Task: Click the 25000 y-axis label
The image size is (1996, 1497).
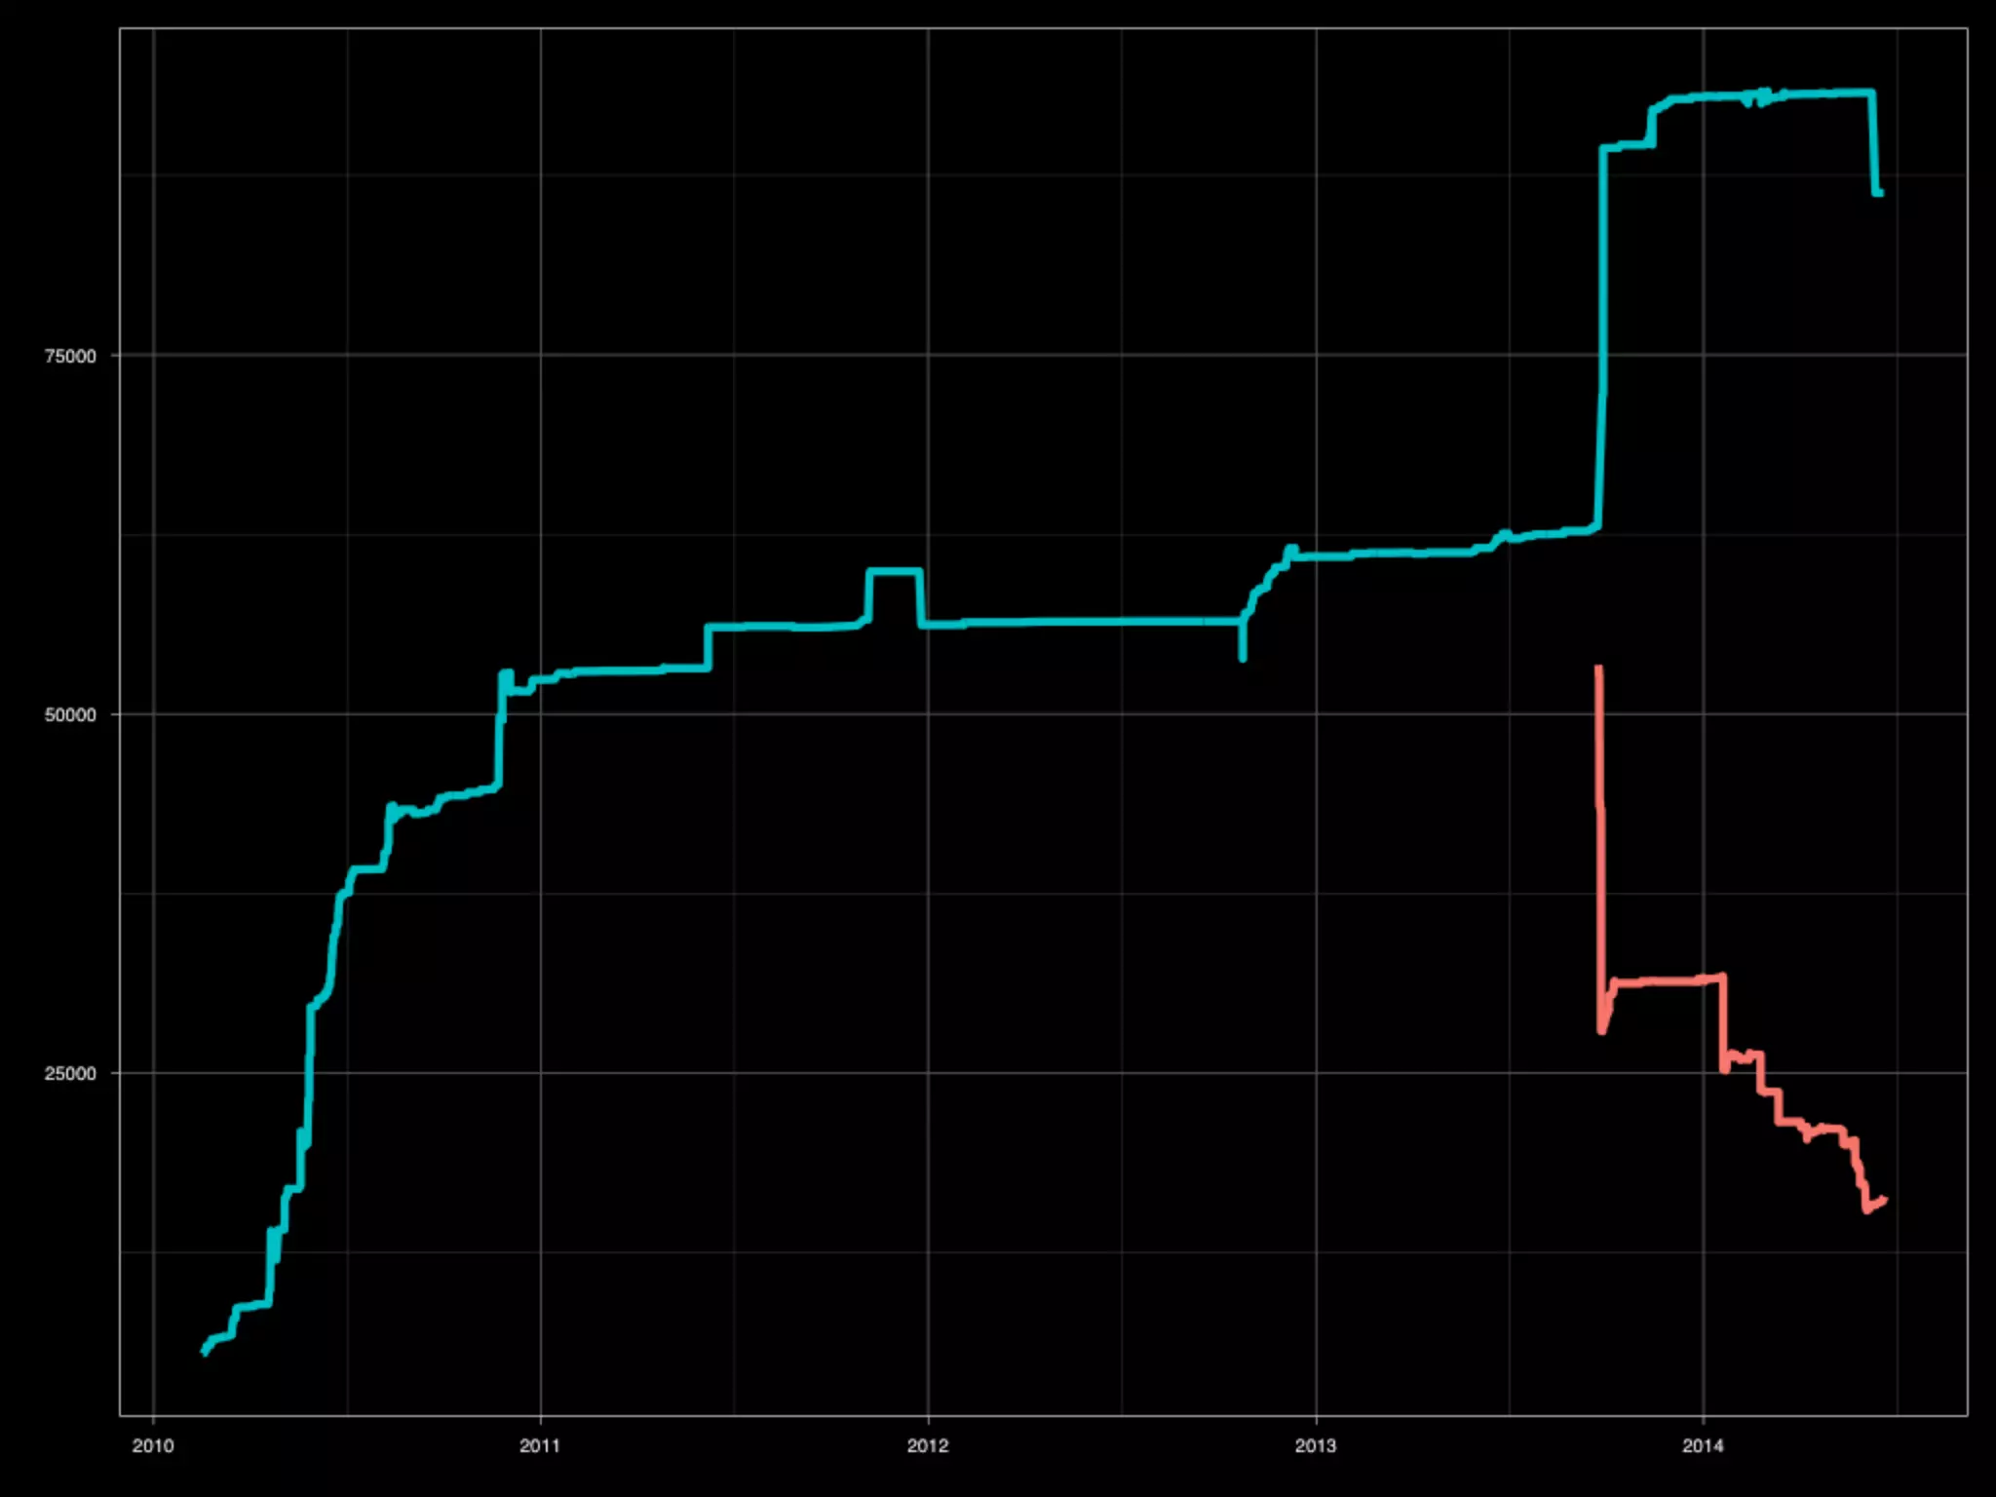Action: click(x=70, y=1074)
